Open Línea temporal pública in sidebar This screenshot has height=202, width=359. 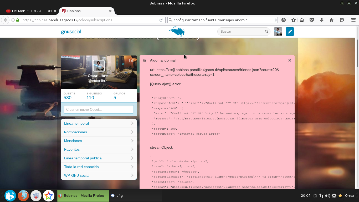pyautogui.click(x=99, y=158)
